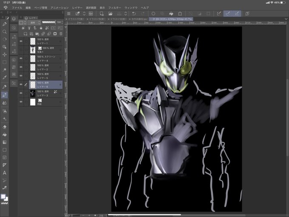Image resolution: width=289 pixels, height=217 pixels.
Task: Select the Ruler triangle tool
Action: point(4,165)
